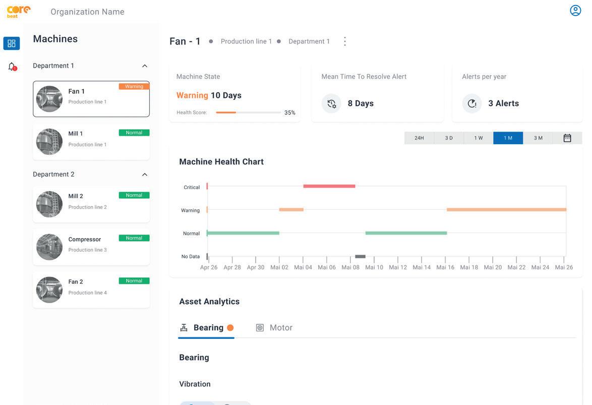Collapse the Department 2 section
592x405 pixels.
pos(145,175)
